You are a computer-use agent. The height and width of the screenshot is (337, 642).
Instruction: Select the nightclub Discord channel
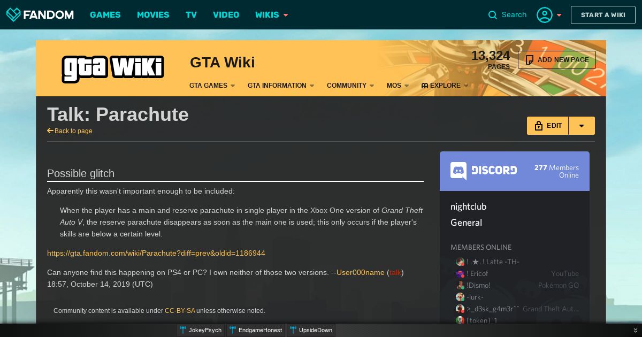pyautogui.click(x=469, y=206)
